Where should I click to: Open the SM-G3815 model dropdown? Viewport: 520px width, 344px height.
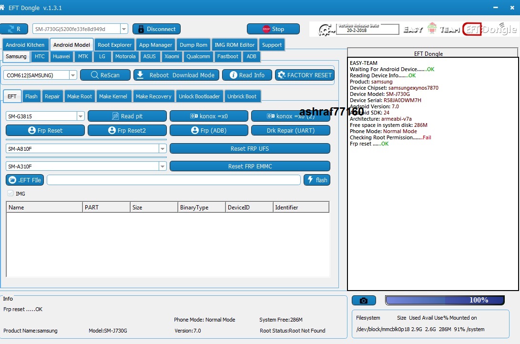pyautogui.click(x=81, y=116)
